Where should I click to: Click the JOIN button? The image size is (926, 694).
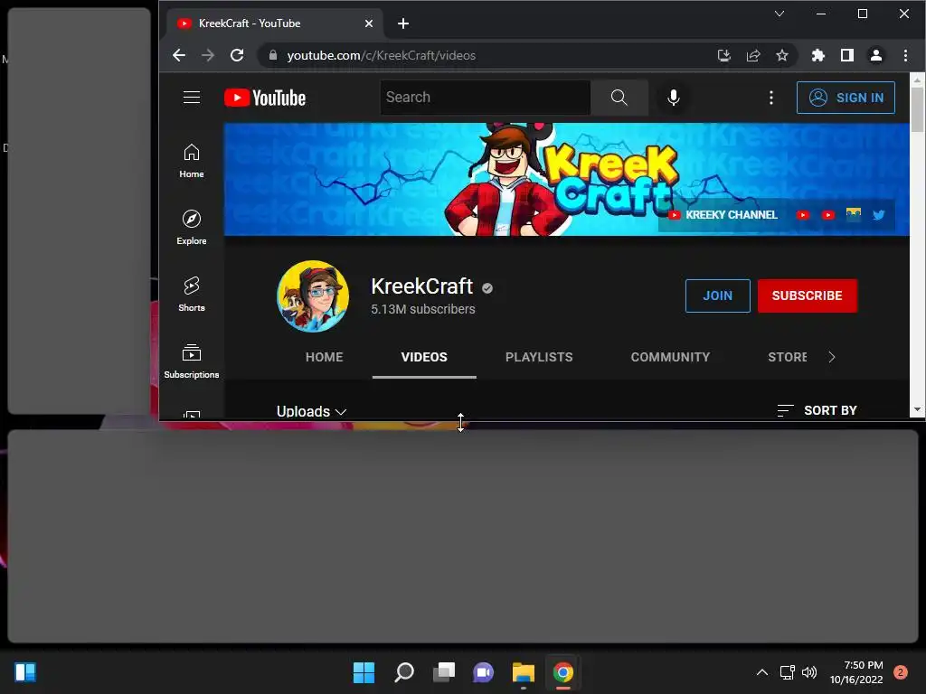(x=717, y=295)
